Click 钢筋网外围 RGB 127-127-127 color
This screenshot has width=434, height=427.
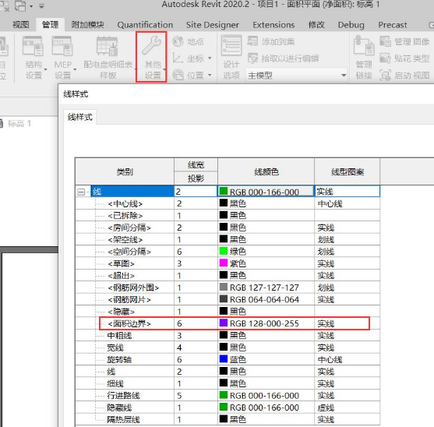[266, 288]
